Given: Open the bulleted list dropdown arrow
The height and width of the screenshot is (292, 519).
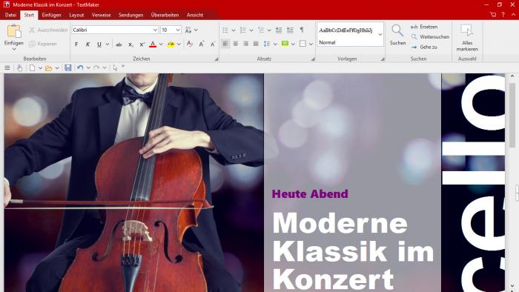Looking at the screenshot, I should 234,30.
